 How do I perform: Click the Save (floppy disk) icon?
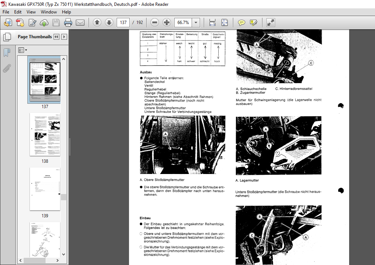[x=56, y=23]
